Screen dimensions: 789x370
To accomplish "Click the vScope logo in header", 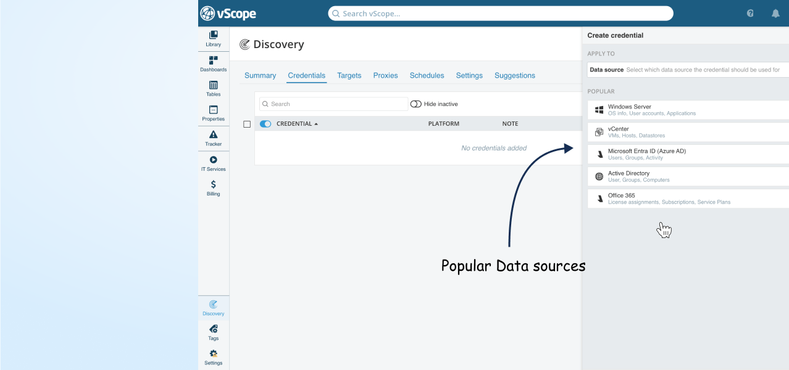I will 228,13.
